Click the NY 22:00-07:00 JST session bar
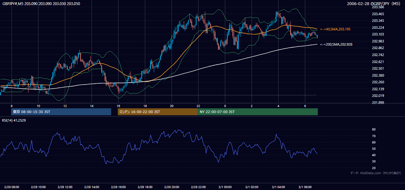 (258, 112)
